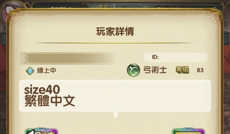
Task: Click the 繁體中文 text in message bubble
Action: (50, 101)
